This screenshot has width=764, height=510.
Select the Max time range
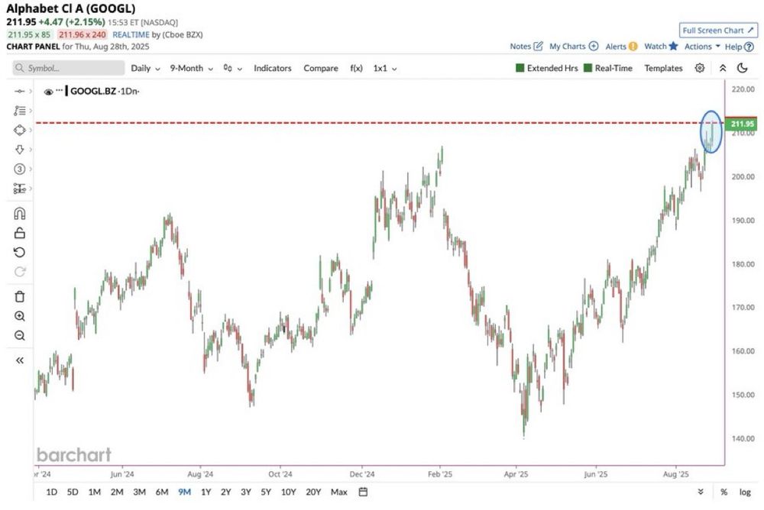pos(338,492)
